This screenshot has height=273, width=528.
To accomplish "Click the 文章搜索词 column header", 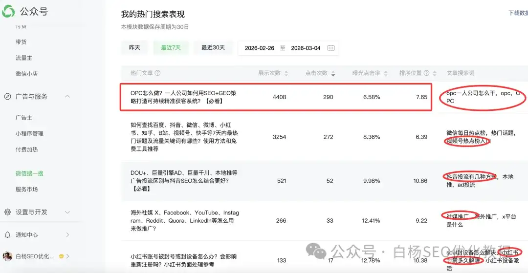I will pos(461,73).
